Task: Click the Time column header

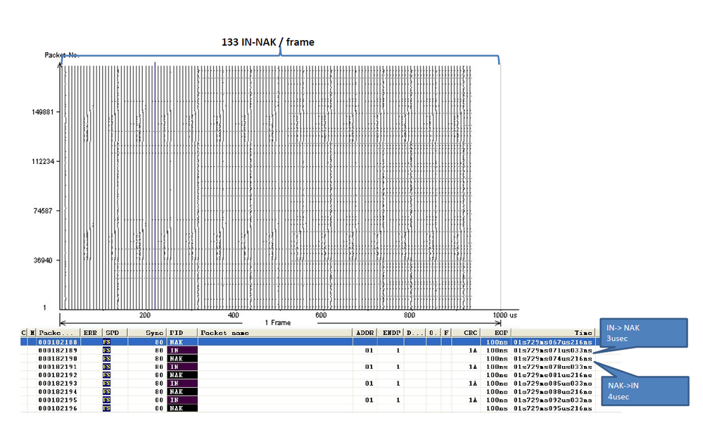Action: (x=553, y=333)
